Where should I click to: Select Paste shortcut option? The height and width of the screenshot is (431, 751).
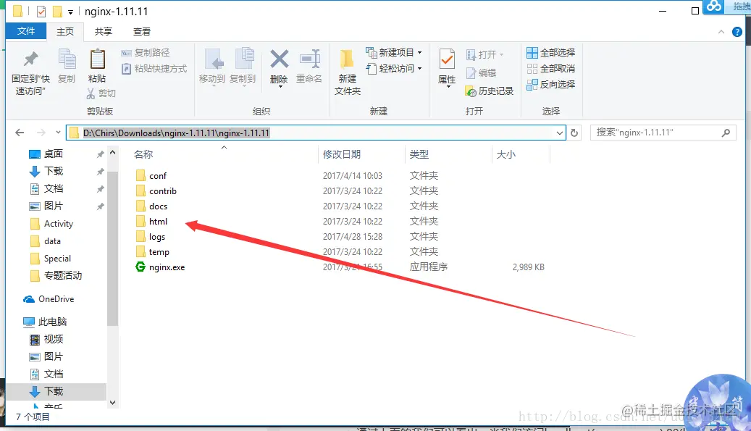coord(154,69)
